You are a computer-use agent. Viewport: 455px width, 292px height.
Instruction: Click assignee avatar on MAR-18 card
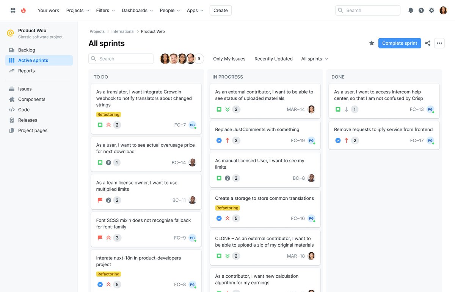pos(311,256)
